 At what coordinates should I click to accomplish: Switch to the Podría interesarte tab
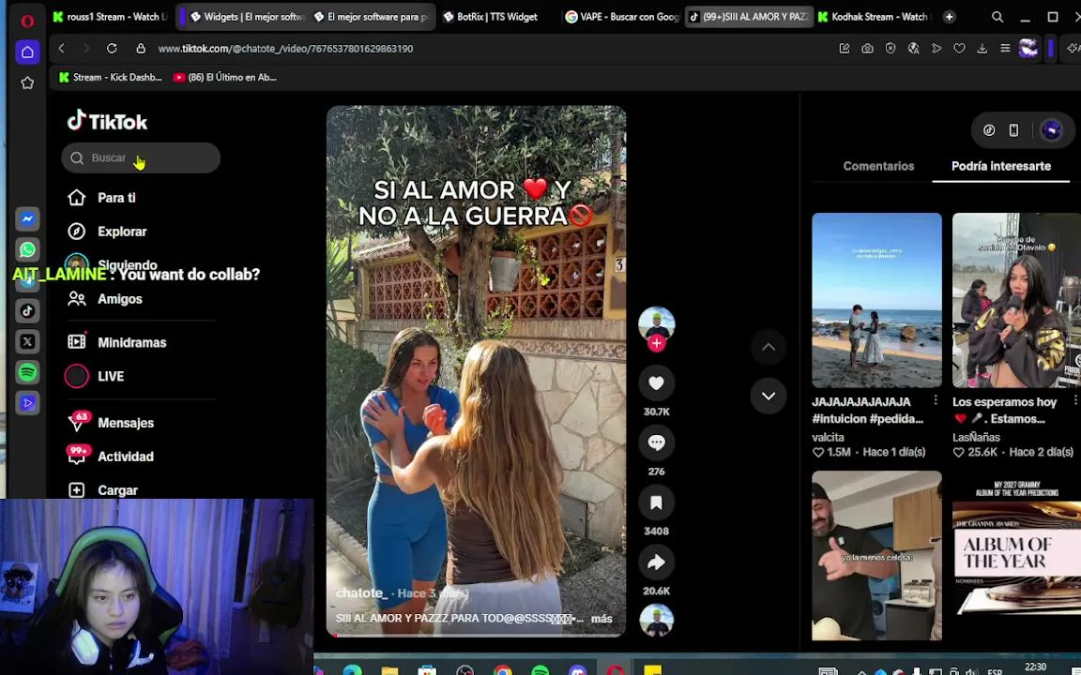tap(1001, 166)
